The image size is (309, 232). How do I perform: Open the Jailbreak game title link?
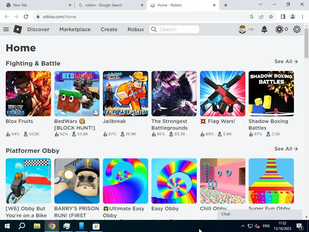pos(114,121)
